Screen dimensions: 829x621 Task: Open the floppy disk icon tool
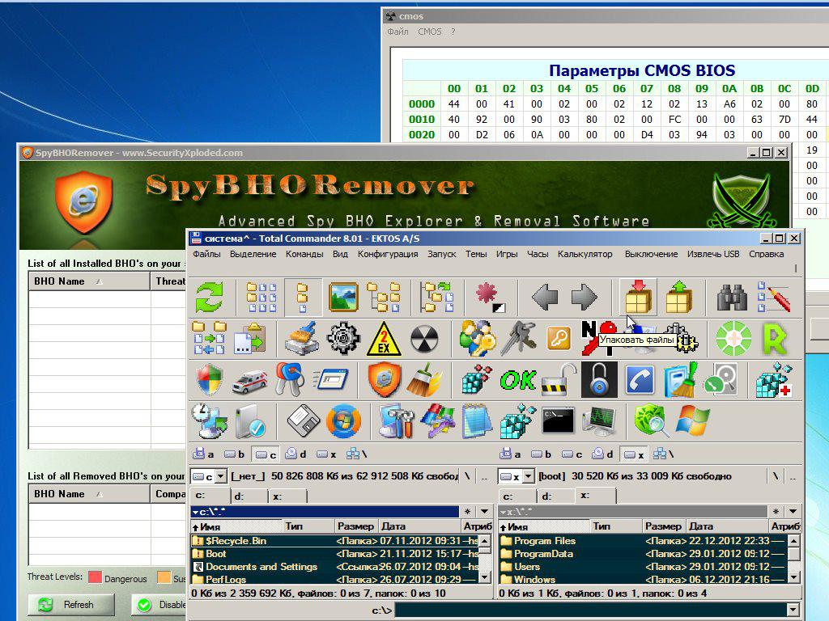pos(303,420)
